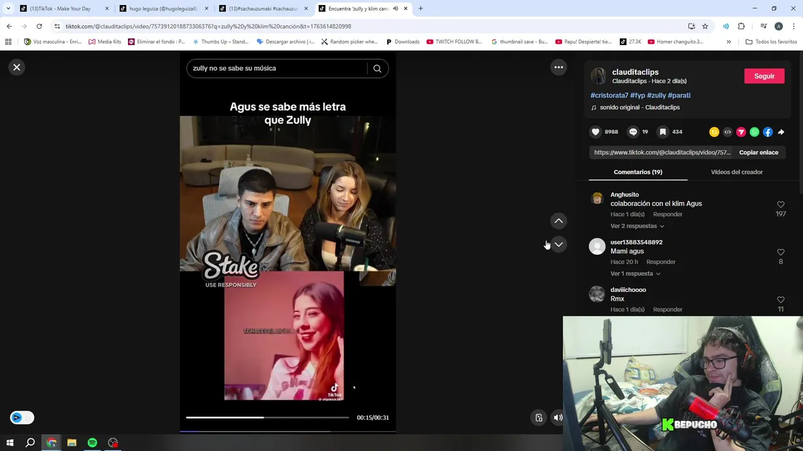
Task: Reload the page in Chrome
Action: pos(39,26)
